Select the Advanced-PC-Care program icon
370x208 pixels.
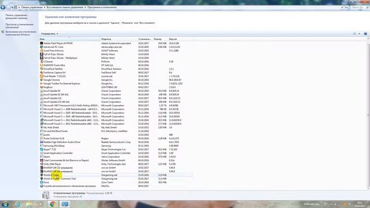pos(42,47)
